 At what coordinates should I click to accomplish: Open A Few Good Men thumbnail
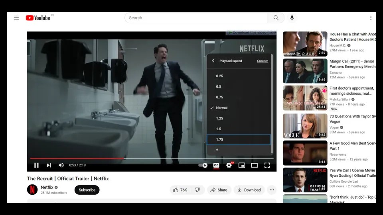tap(305, 153)
